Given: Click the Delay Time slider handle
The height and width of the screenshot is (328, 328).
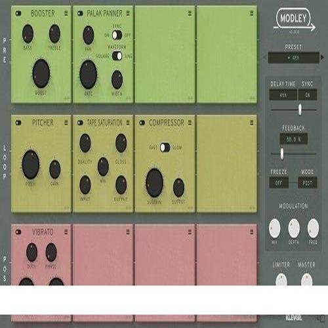Looking at the screenshot, I should (x=300, y=110).
